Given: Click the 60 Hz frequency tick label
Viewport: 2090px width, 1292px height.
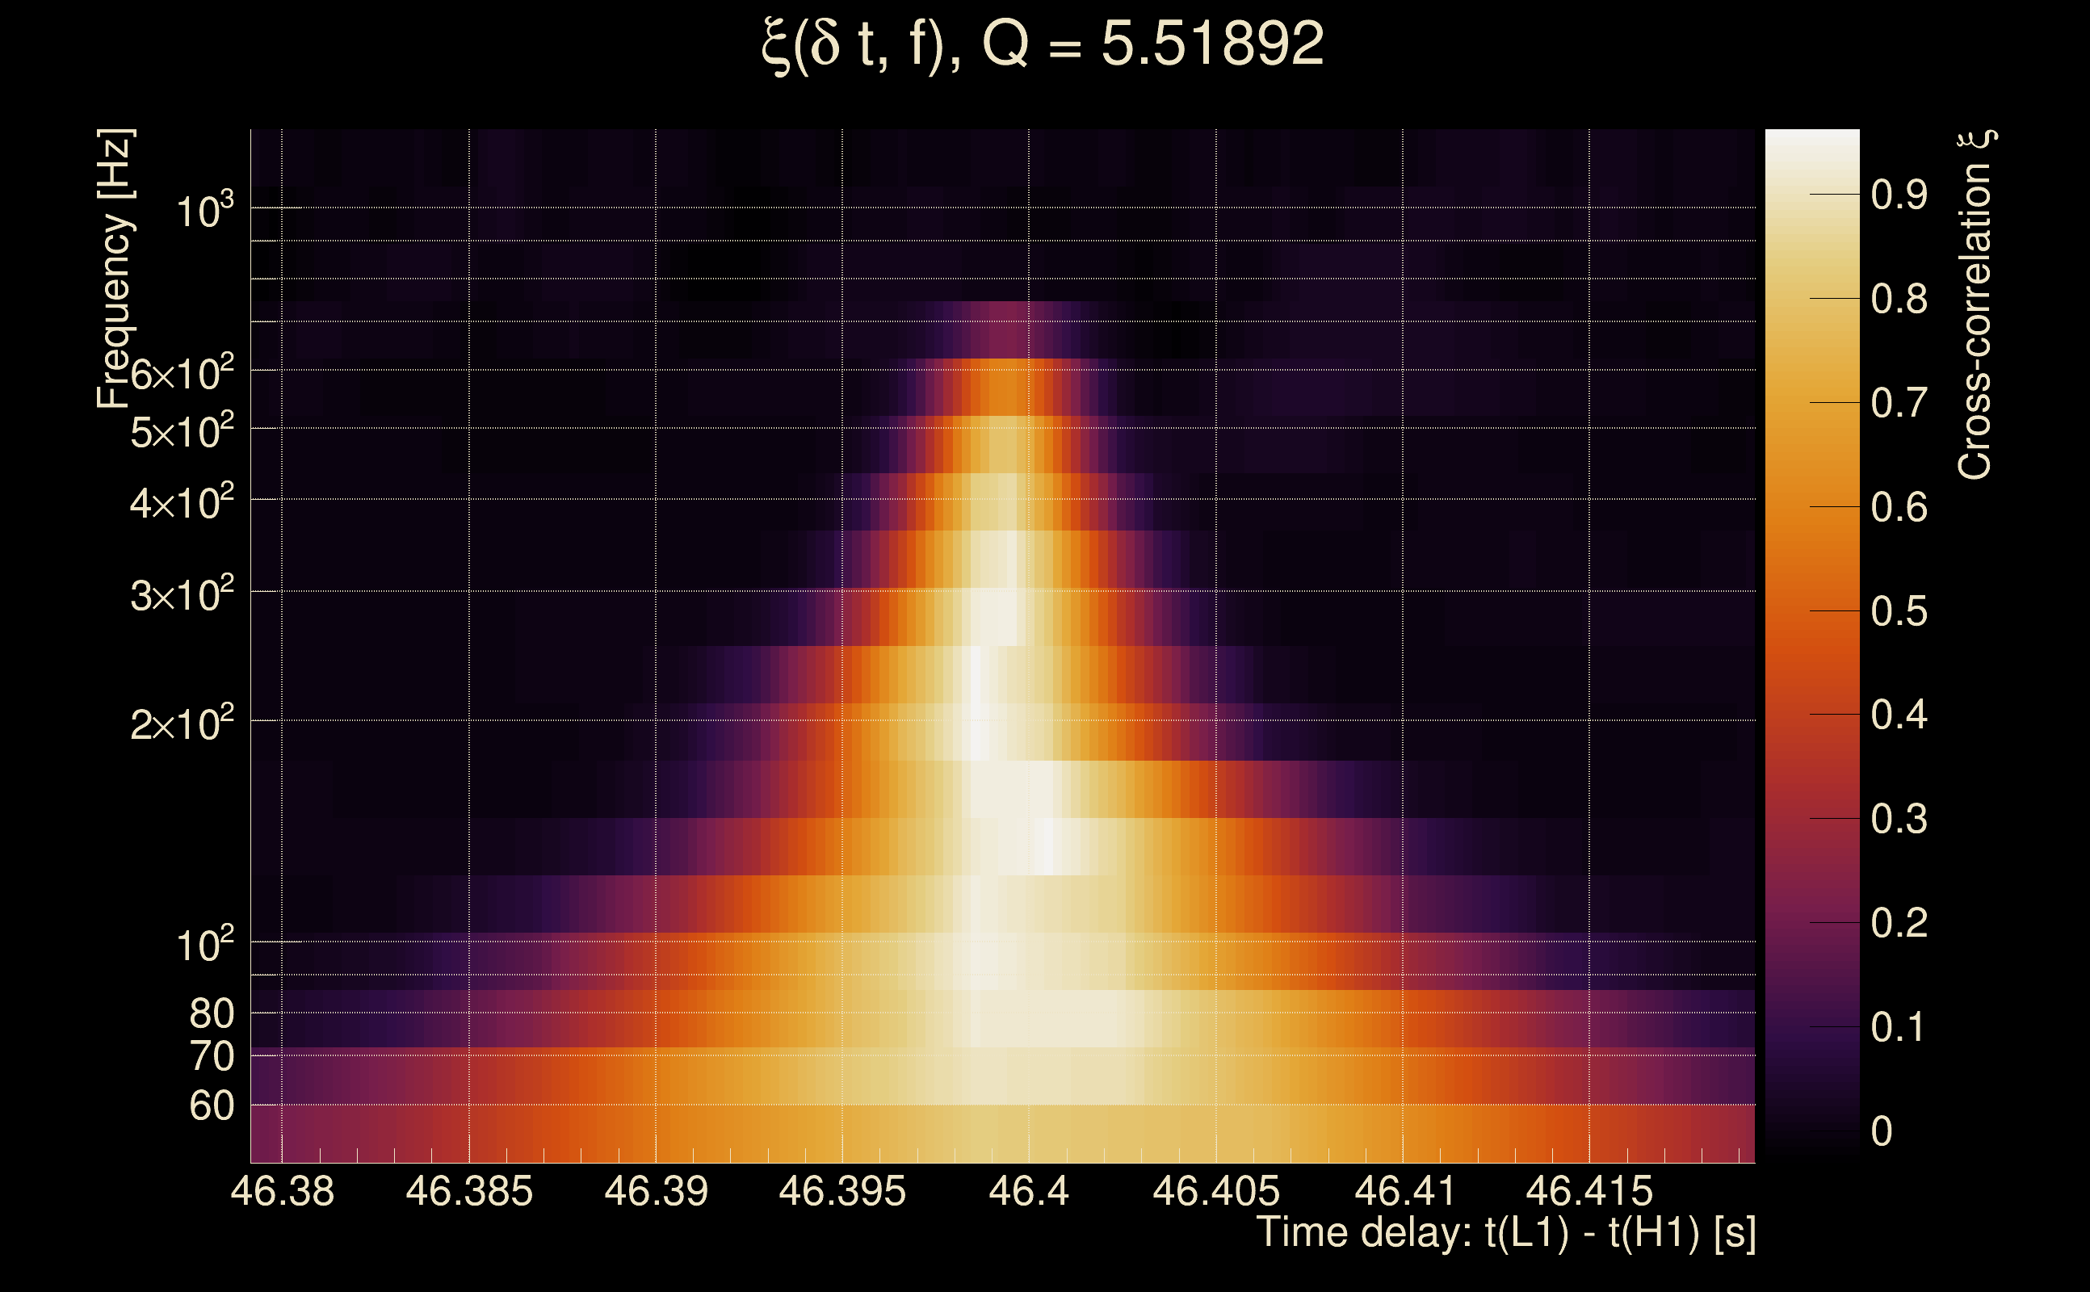Looking at the screenshot, I should coord(211,1106).
